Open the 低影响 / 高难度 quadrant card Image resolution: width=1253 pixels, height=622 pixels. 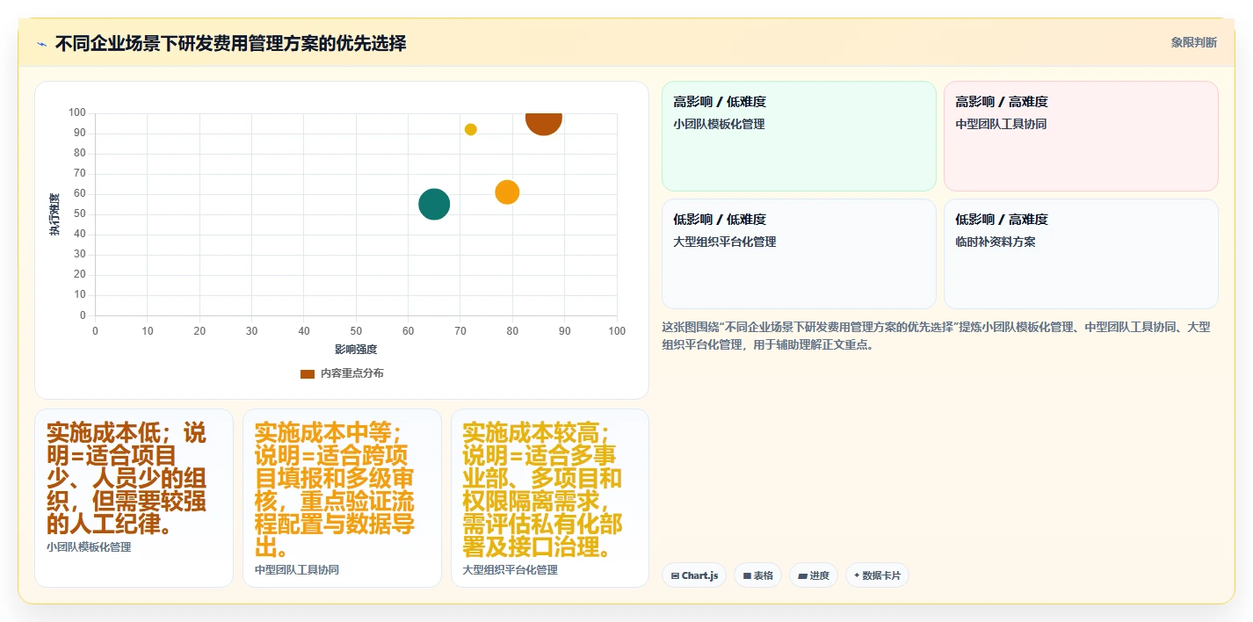click(x=1081, y=254)
